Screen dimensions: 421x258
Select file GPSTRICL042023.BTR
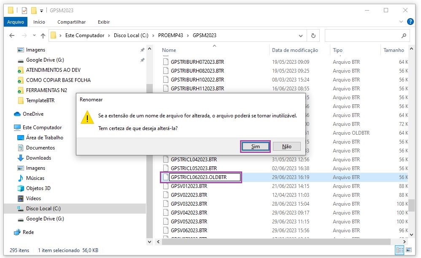194,160
